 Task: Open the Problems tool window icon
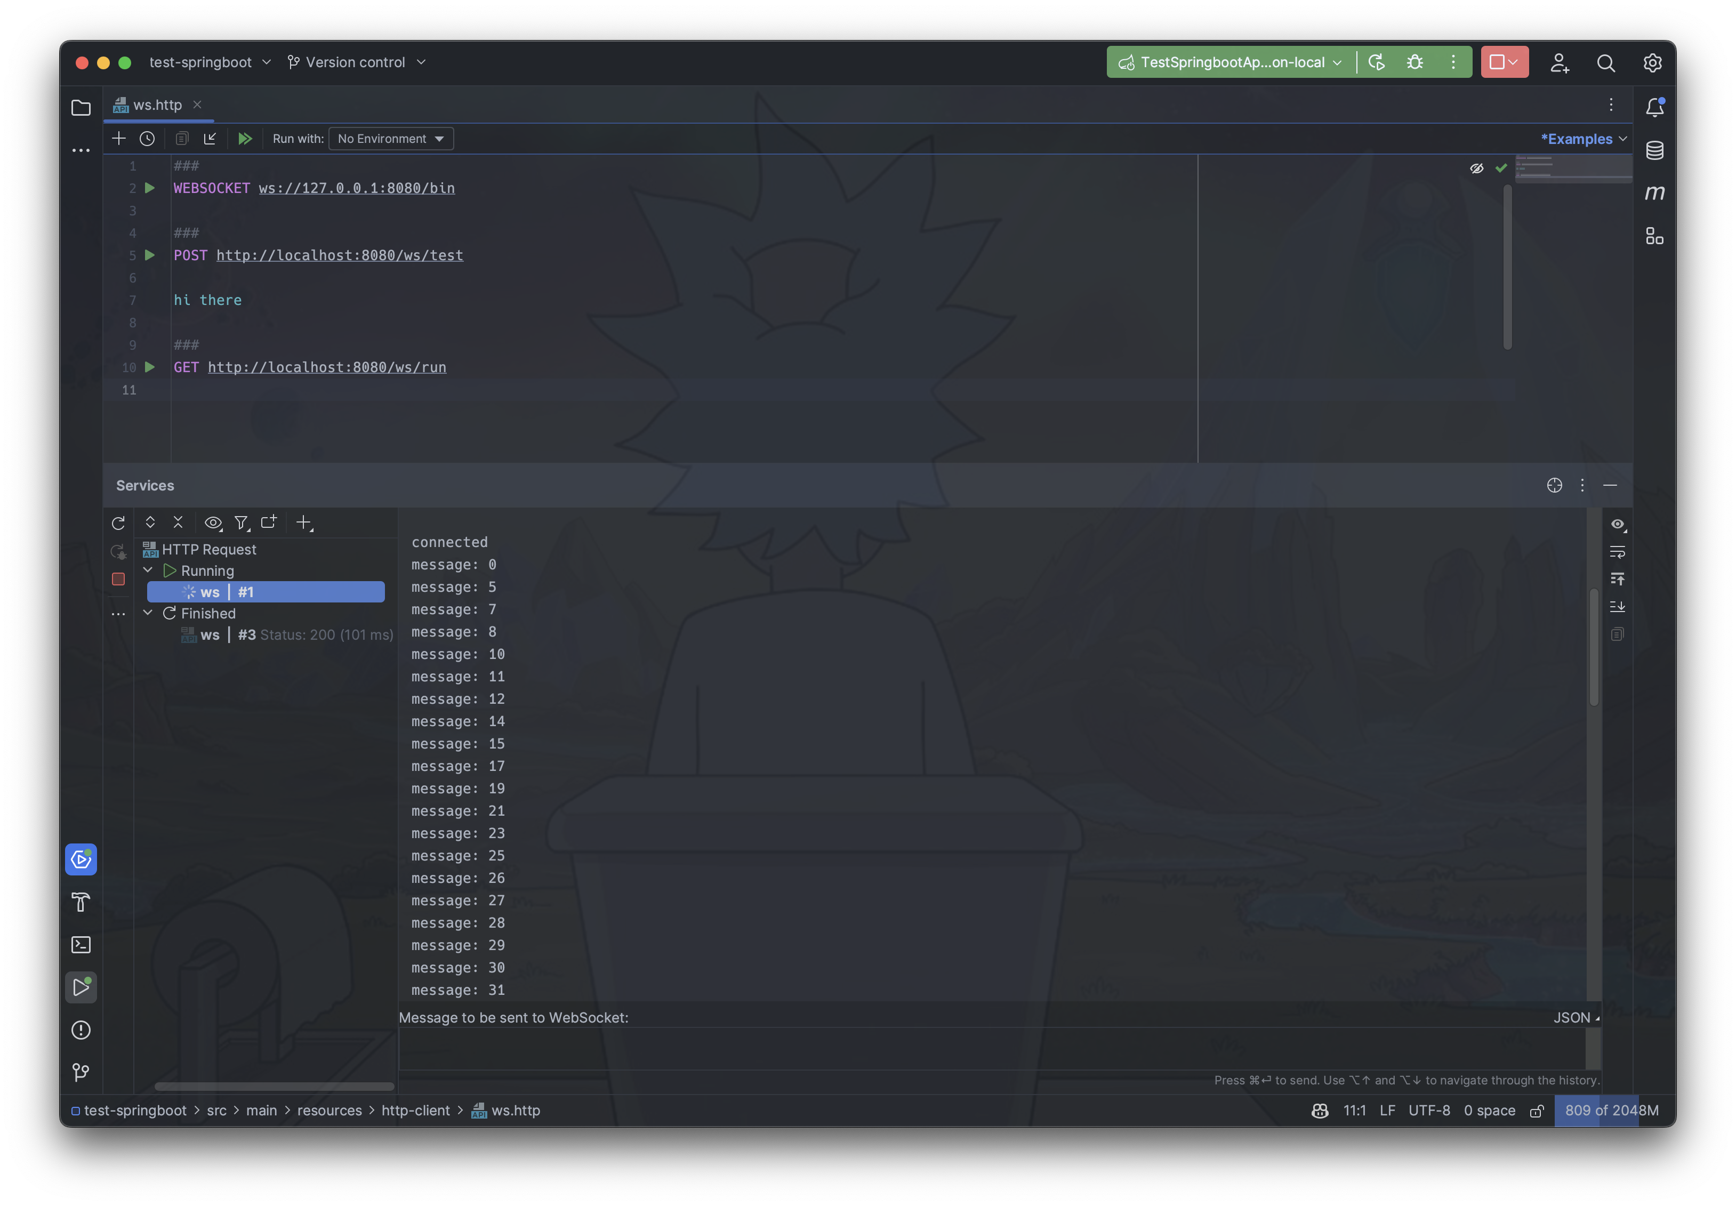(x=81, y=1030)
